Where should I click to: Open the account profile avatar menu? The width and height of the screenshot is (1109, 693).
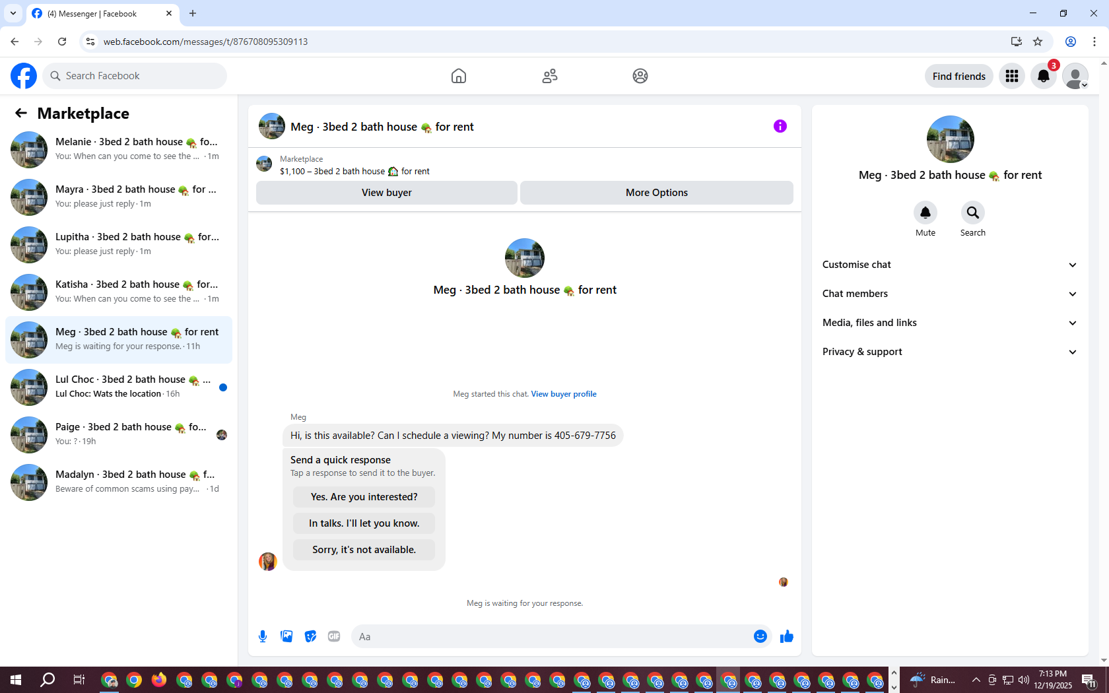[1075, 76]
